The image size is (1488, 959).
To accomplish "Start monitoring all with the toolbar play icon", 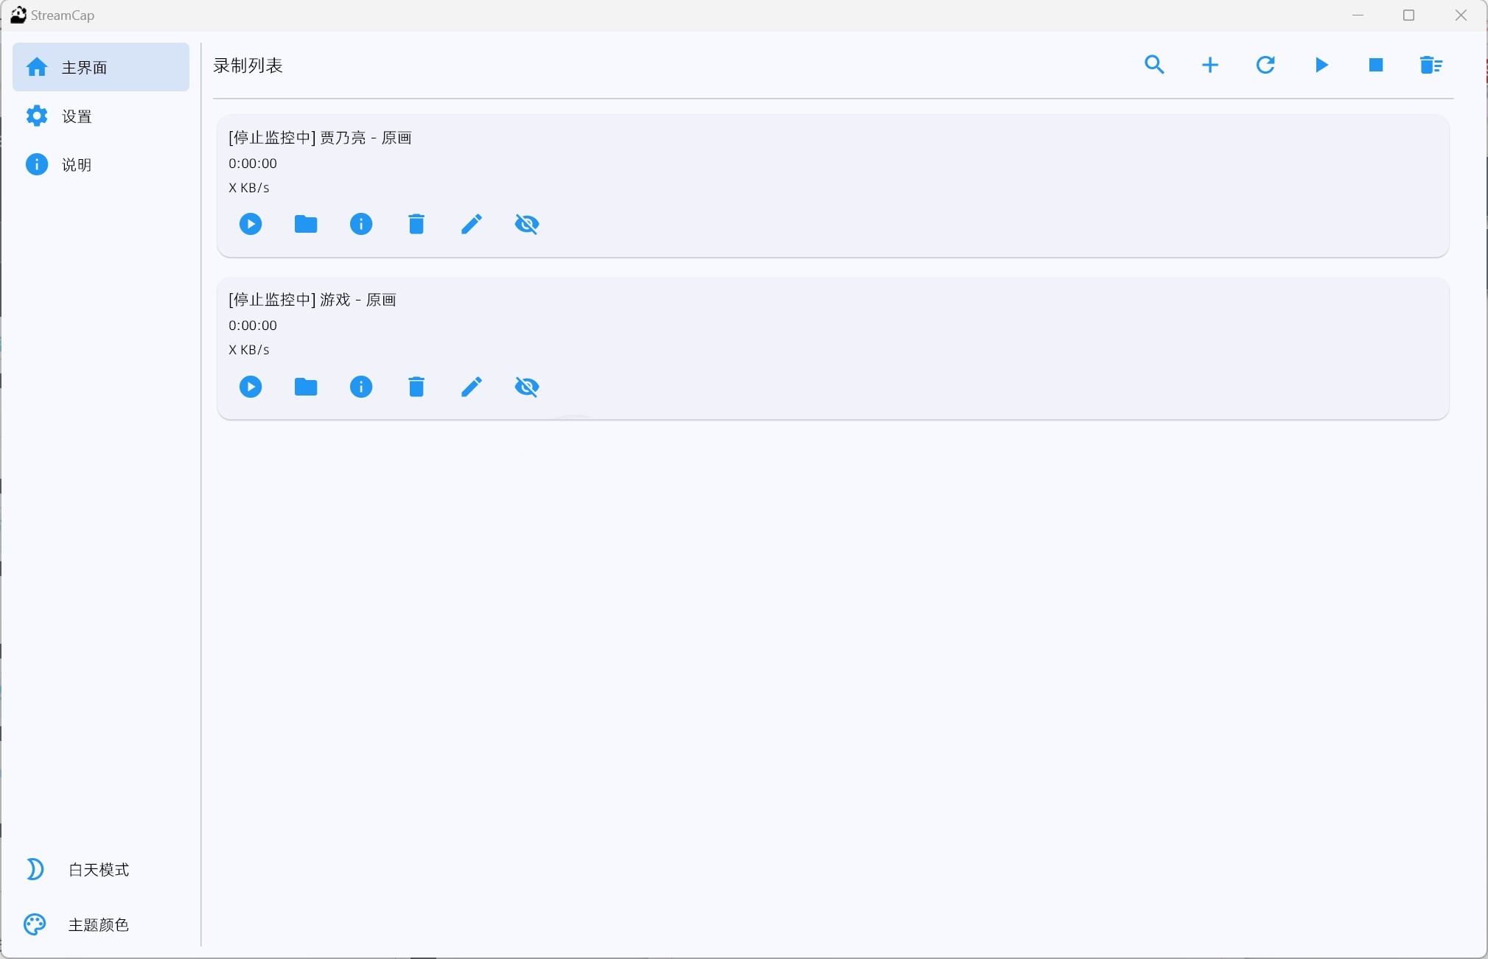I will tap(1321, 65).
